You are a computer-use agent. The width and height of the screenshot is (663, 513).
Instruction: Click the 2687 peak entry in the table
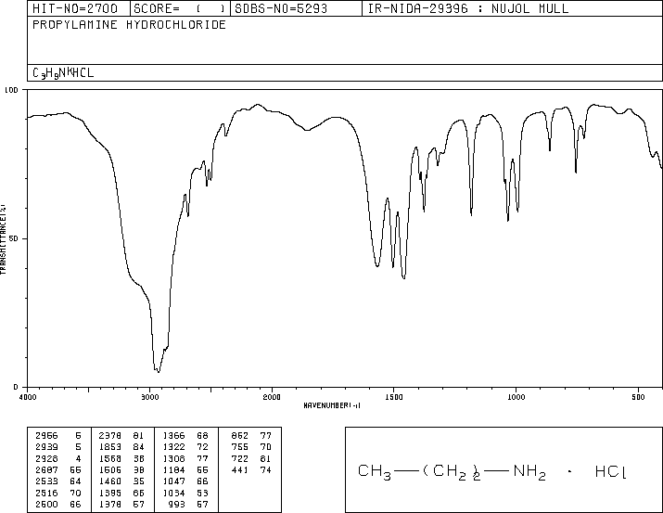coord(58,469)
